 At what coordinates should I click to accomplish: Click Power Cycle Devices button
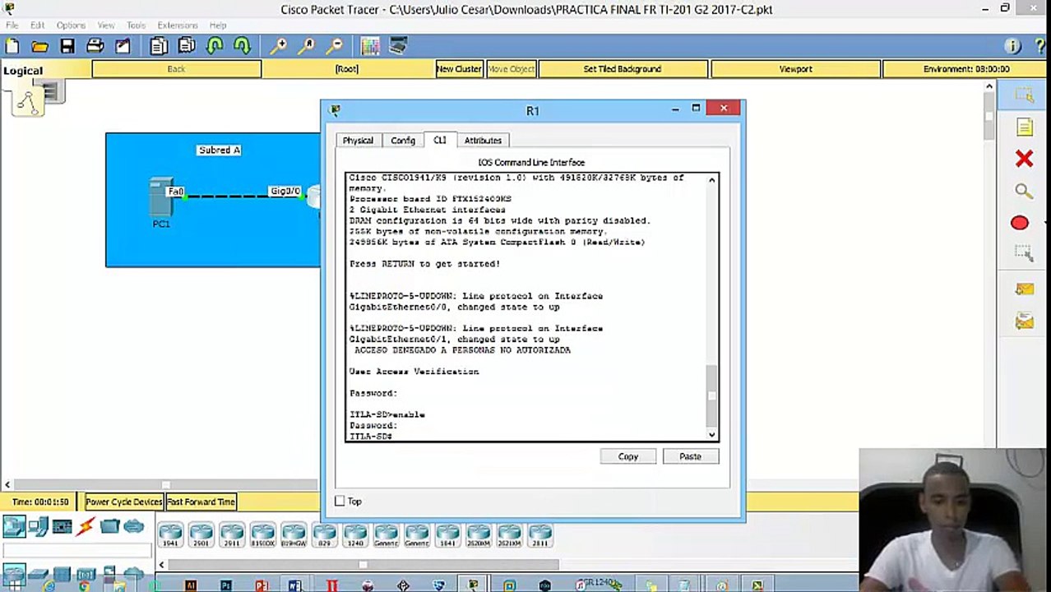(124, 502)
